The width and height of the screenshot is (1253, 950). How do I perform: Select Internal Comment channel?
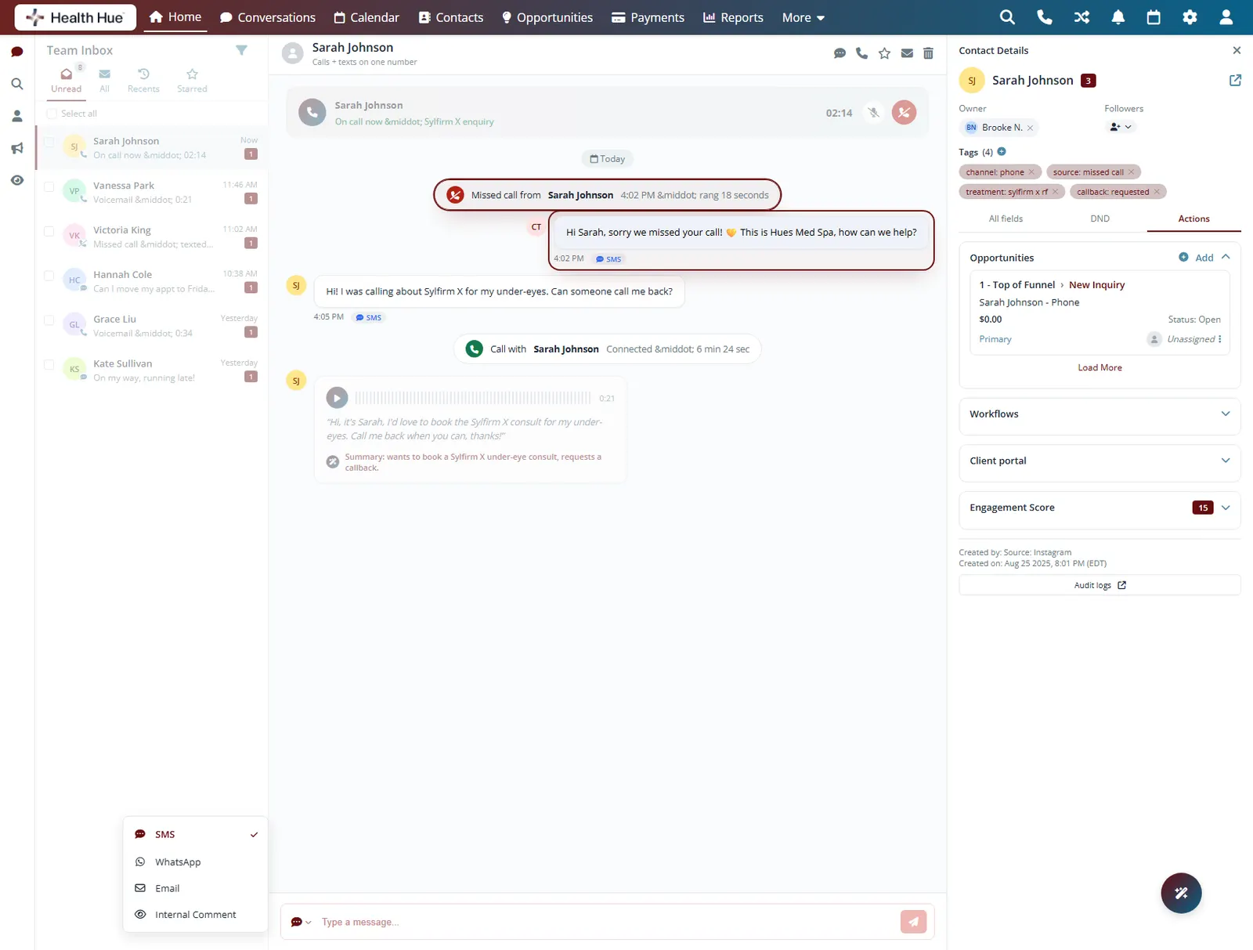pyautogui.click(x=196, y=914)
